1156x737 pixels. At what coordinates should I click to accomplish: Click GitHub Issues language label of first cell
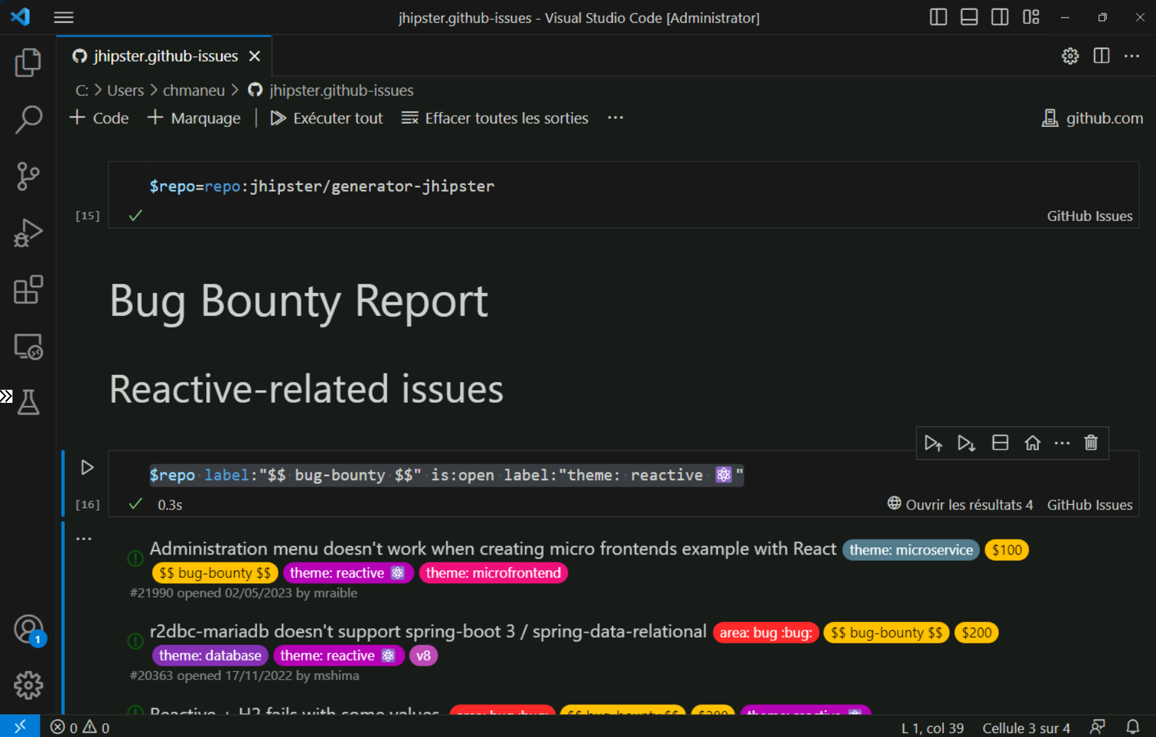pyautogui.click(x=1089, y=216)
